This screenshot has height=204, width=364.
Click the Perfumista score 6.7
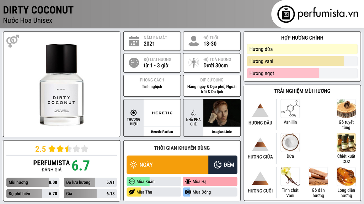coord(81,166)
